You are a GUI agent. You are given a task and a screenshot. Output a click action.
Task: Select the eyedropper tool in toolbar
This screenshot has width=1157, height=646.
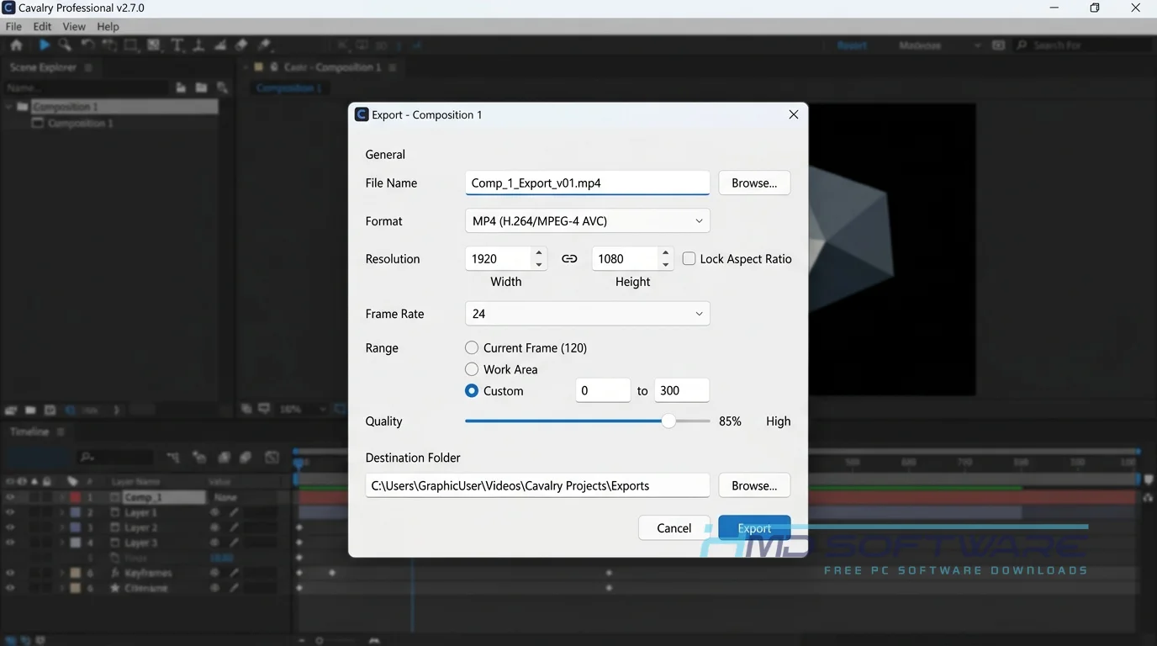click(264, 45)
